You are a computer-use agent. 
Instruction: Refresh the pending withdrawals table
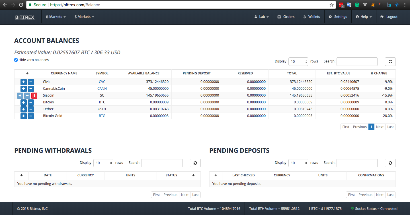(x=195, y=163)
